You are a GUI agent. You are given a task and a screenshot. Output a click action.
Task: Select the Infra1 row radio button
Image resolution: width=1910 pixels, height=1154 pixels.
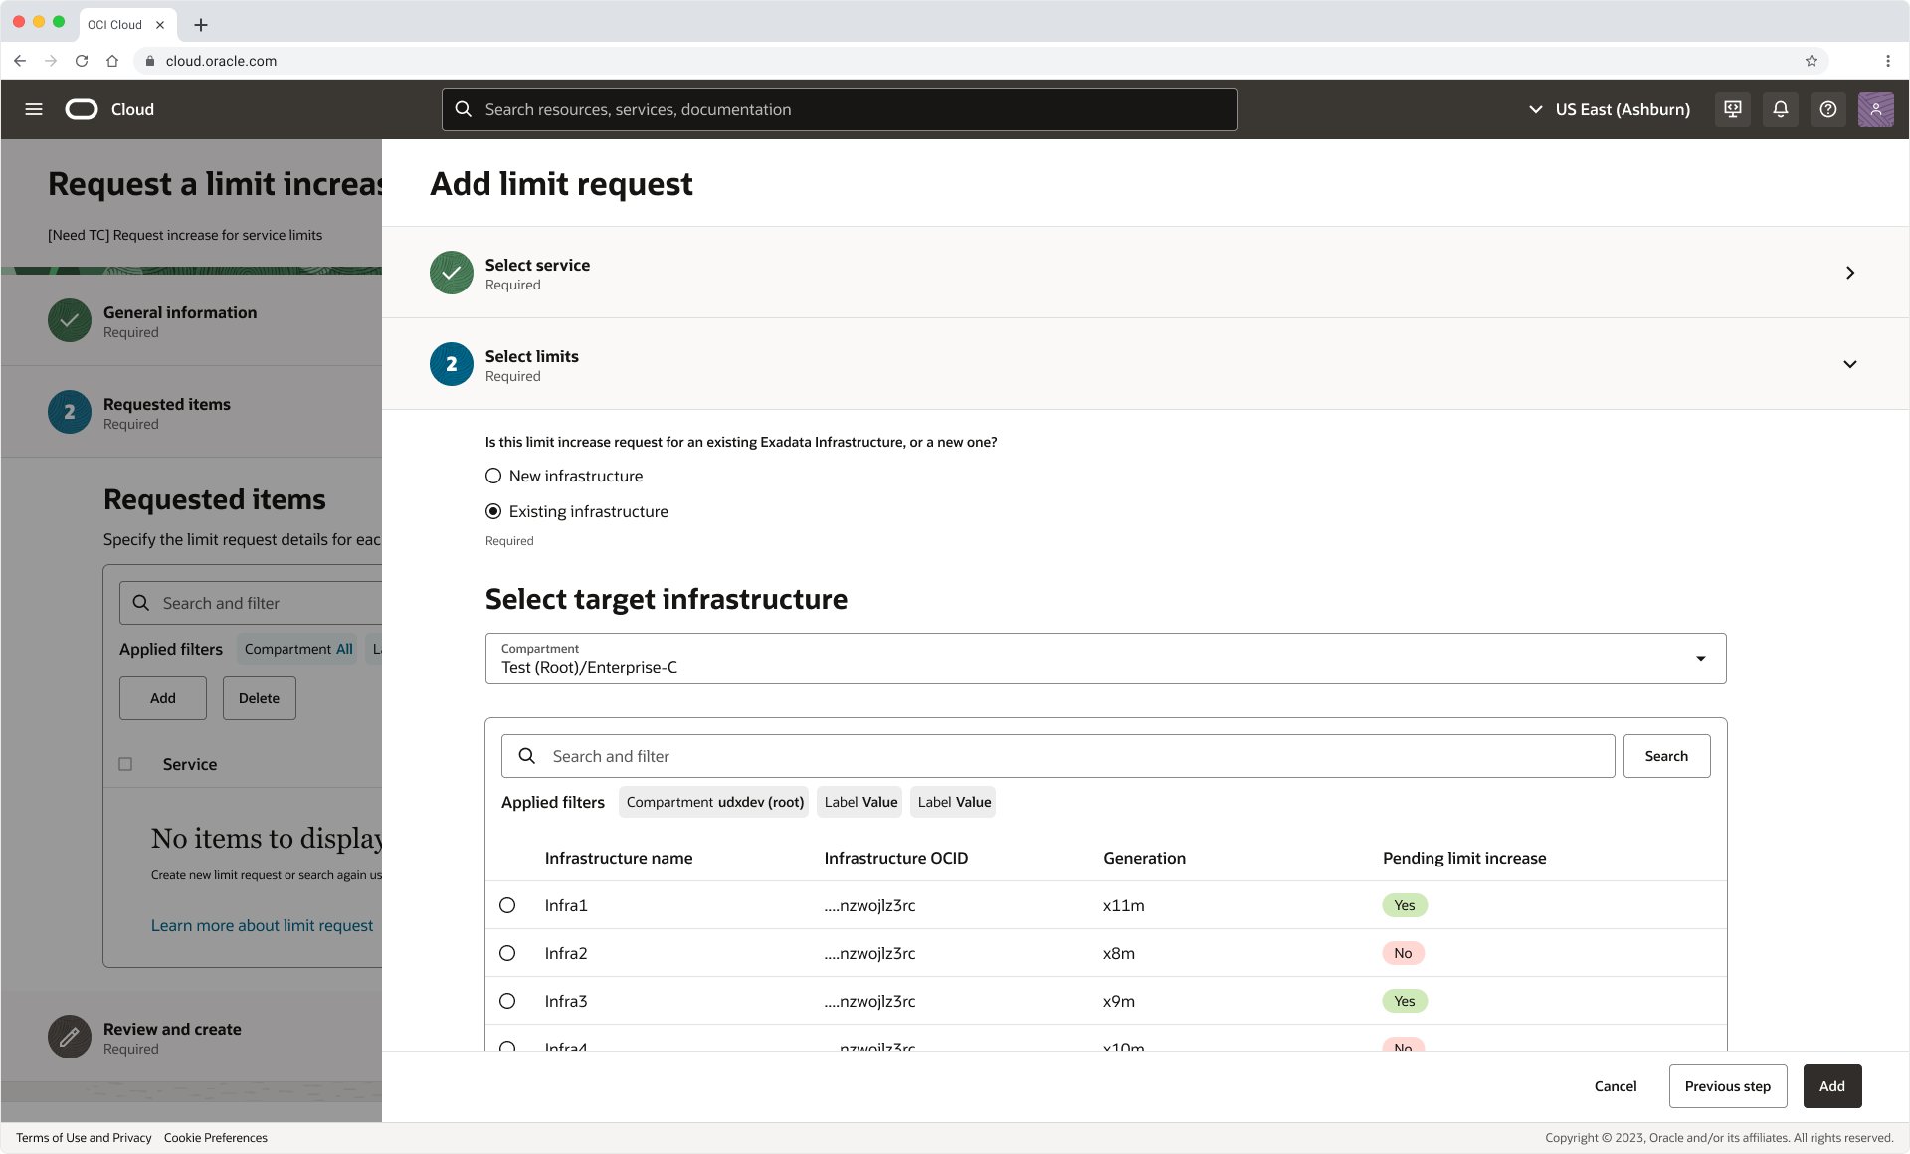[x=507, y=905]
